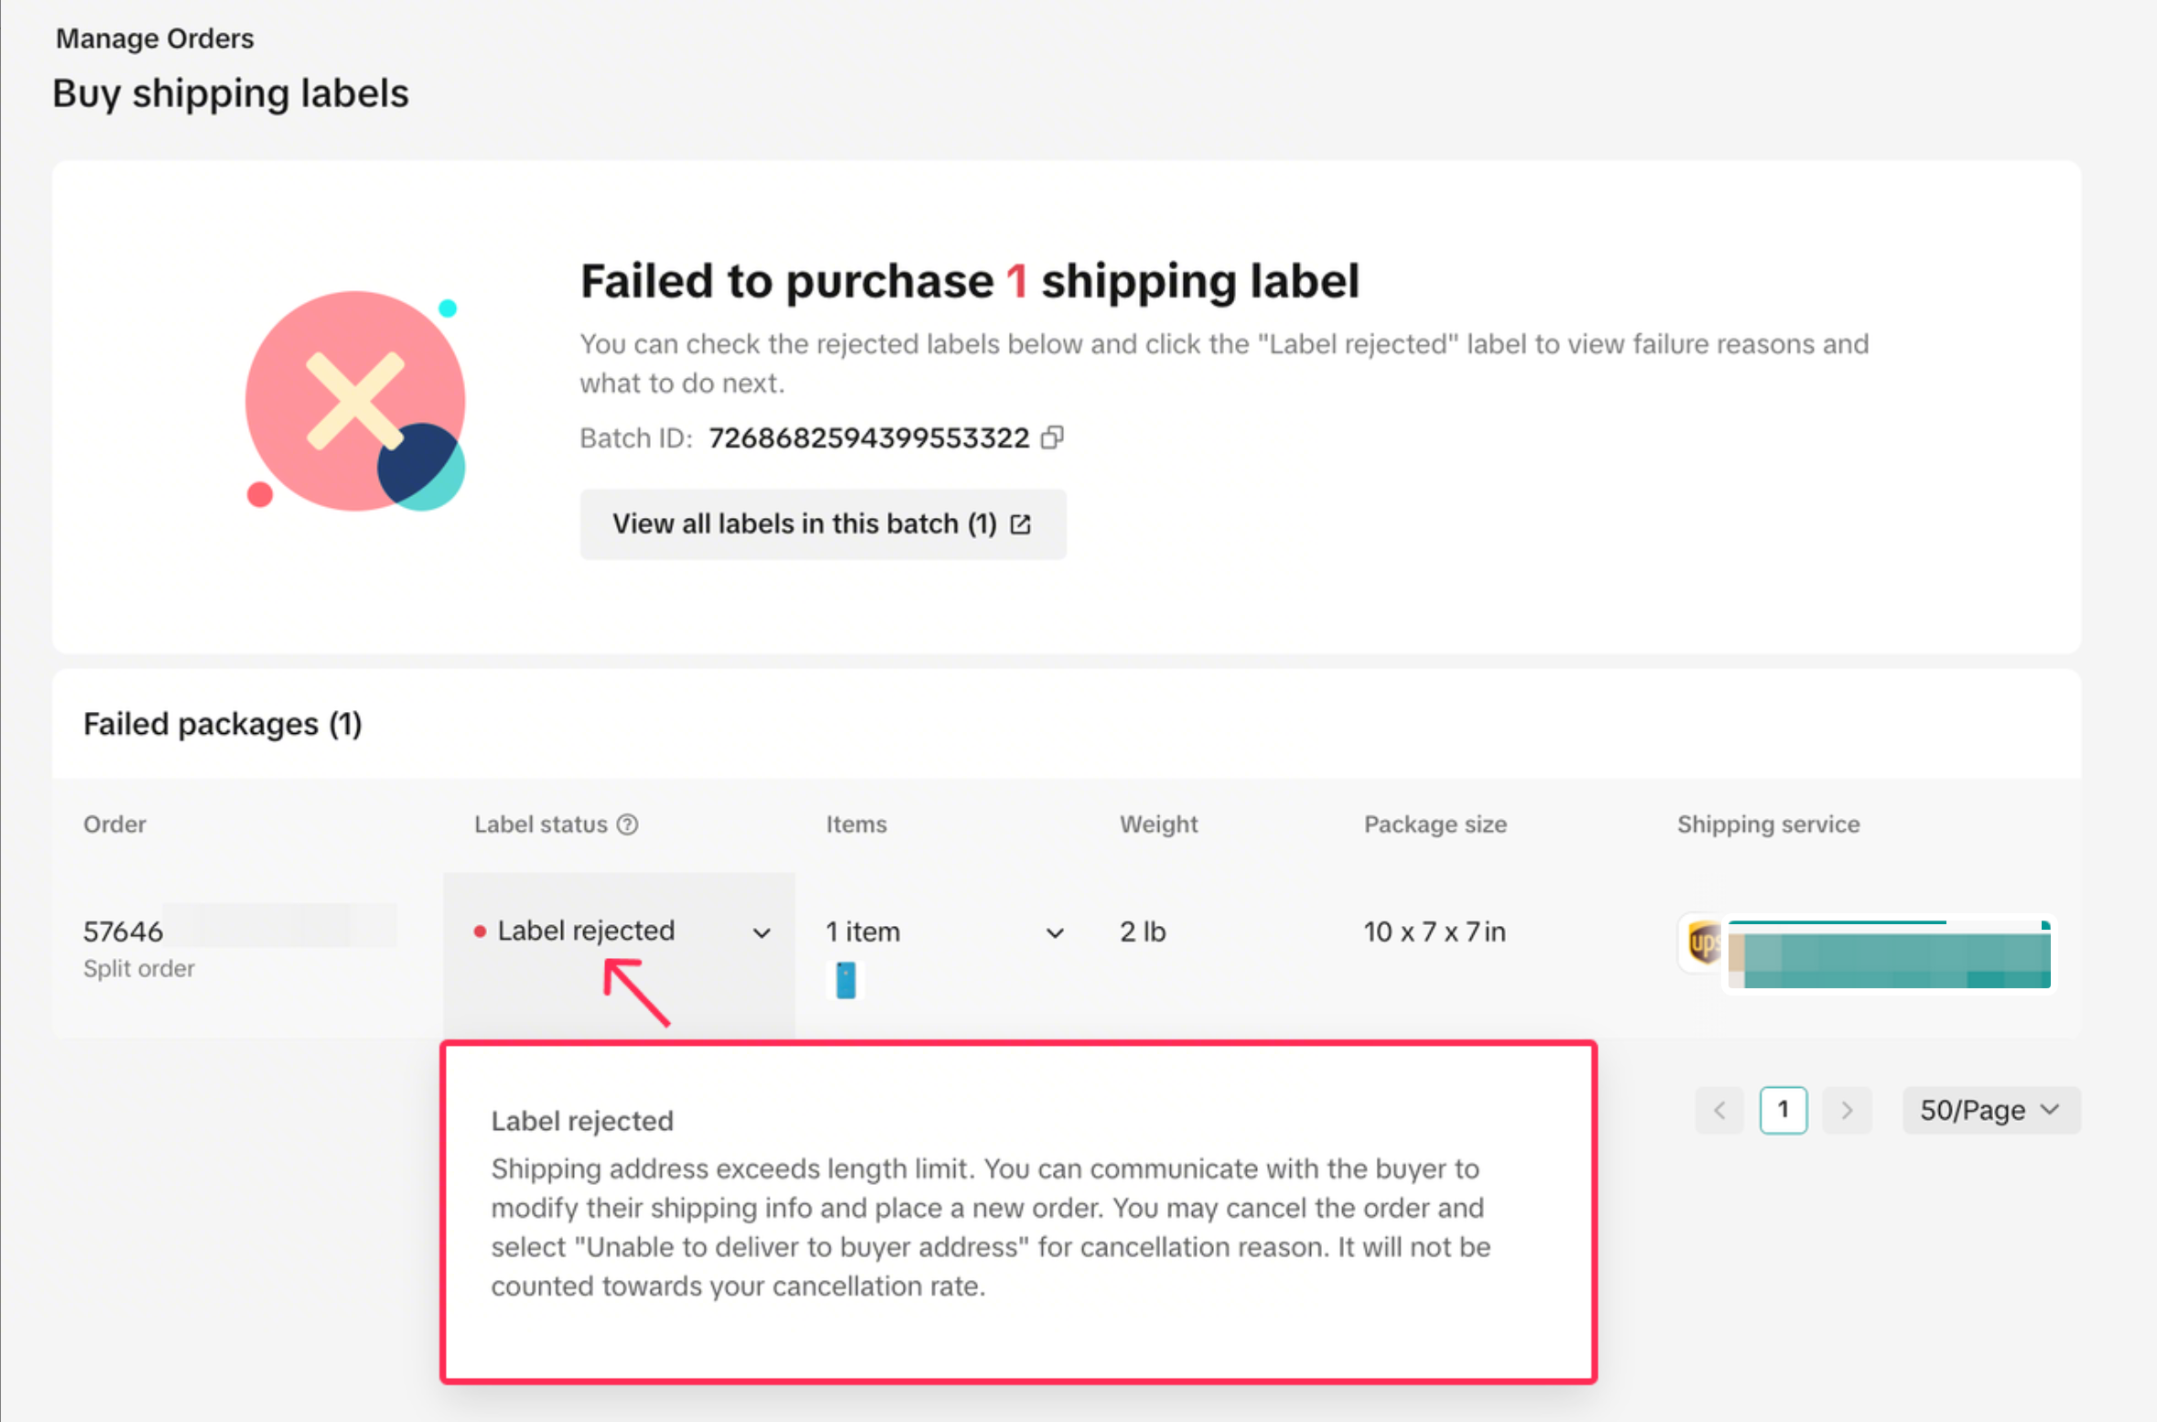Click the external-link icon in batch button
Viewport: 2157px width, 1422px height.
pyautogui.click(x=1021, y=523)
